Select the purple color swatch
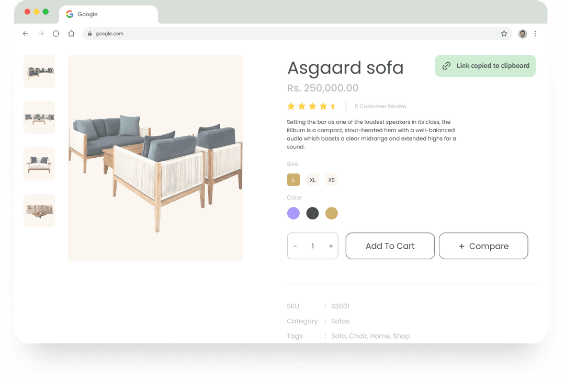The width and height of the screenshot is (565, 383). (293, 213)
